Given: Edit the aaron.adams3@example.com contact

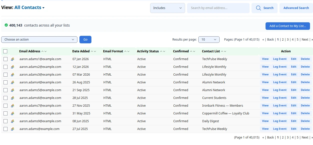Looking at the screenshot, I should (x=294, y=75).
